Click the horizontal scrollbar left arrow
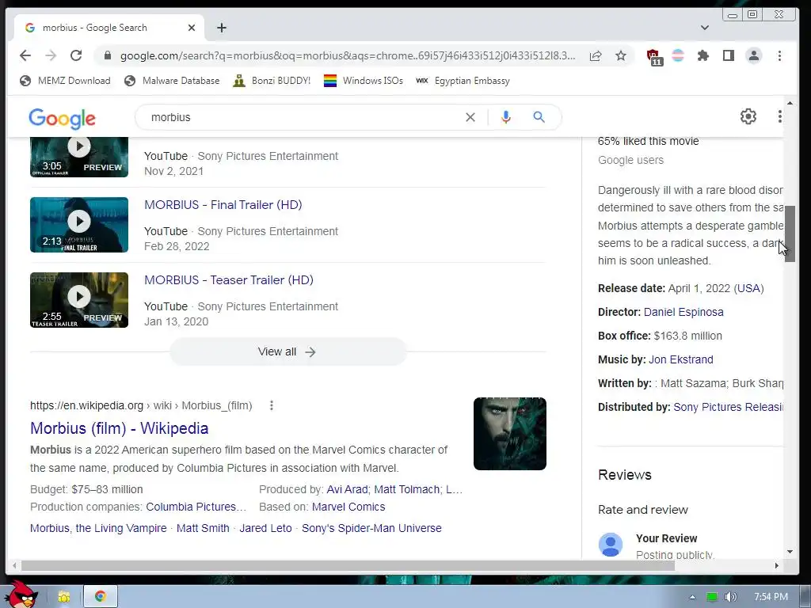 (x=14, y=565)
